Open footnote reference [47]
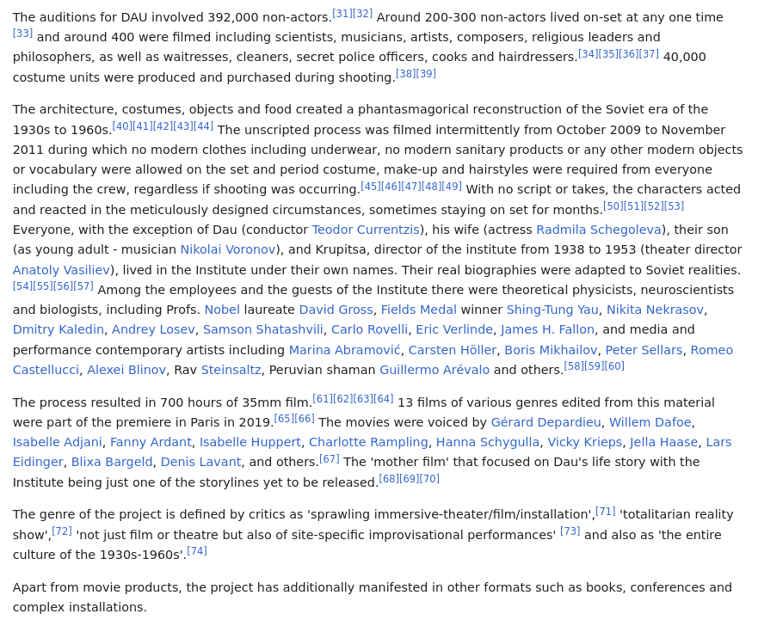 pos(411,186)
